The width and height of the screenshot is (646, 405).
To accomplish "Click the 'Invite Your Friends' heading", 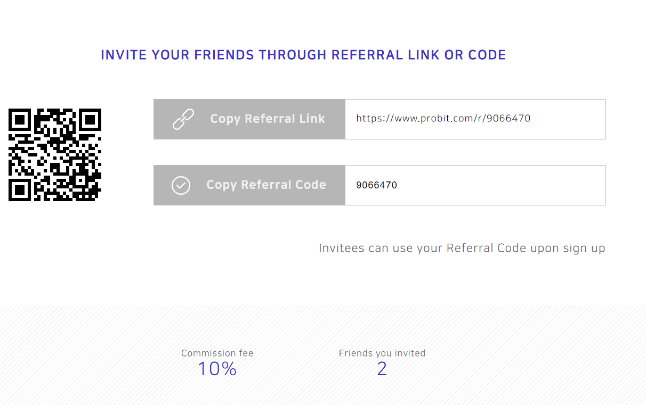I will click(303, 55).
